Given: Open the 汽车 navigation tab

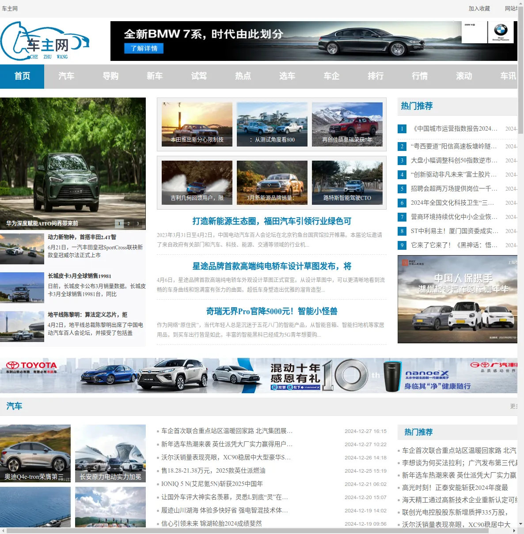Looking at the screenshot, I should click(x=66, y=76).
